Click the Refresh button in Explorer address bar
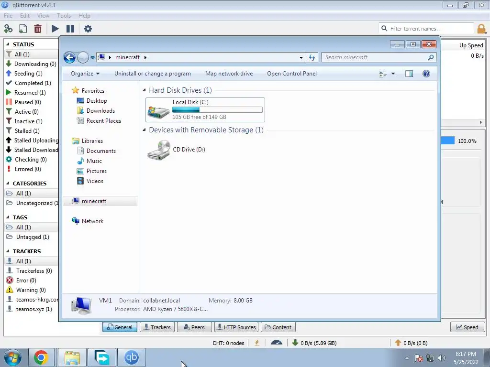The width and height of the screenshot is (490, 367). coord(312,57)
